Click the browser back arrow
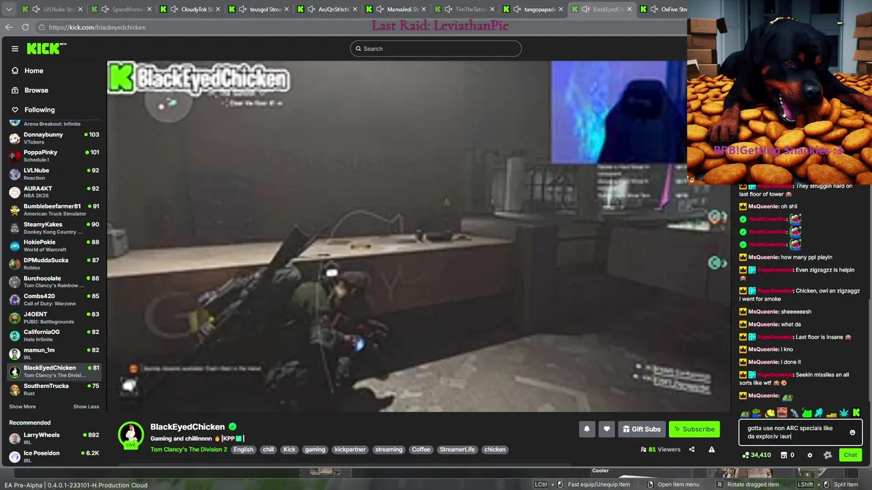The height and width of the screenshot is (490, 872). 9,27
